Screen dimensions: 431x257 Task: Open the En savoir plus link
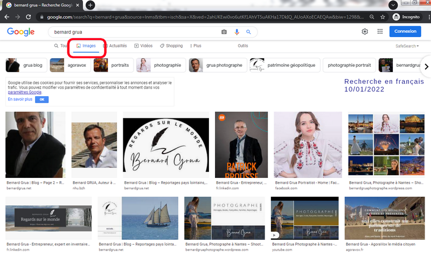[20, 99]
